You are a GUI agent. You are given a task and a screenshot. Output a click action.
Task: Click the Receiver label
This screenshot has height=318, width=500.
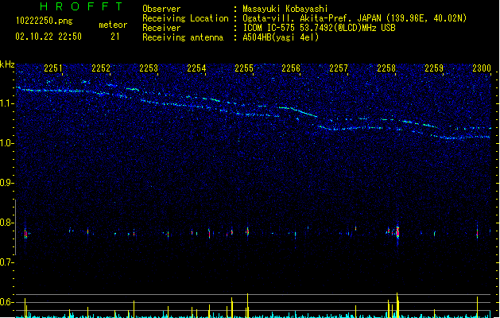(161, 28)
